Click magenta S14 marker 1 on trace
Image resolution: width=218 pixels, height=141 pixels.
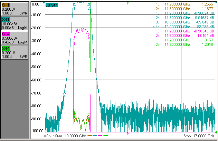[74, 40]
